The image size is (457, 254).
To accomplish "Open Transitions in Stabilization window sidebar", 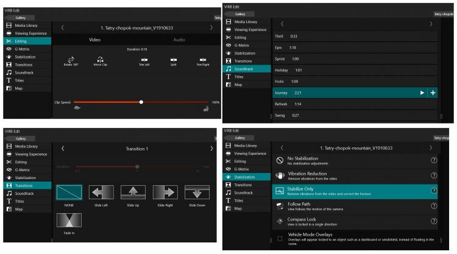I will (x=247, y=185).
